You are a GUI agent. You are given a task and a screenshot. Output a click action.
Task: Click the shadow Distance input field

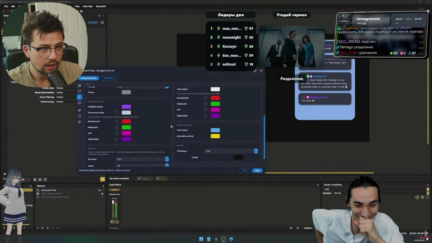(x=140, y=159)
